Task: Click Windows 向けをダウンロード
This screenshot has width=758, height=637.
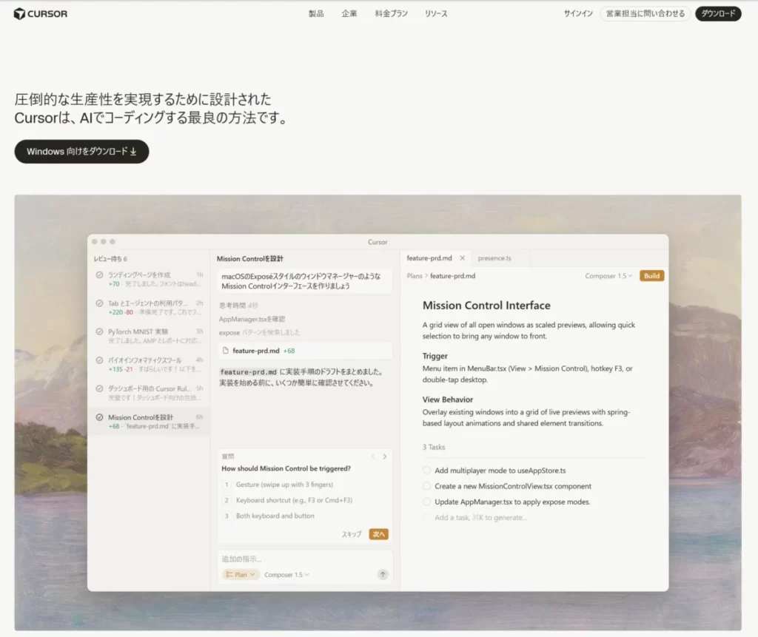Action: [81, 152]
